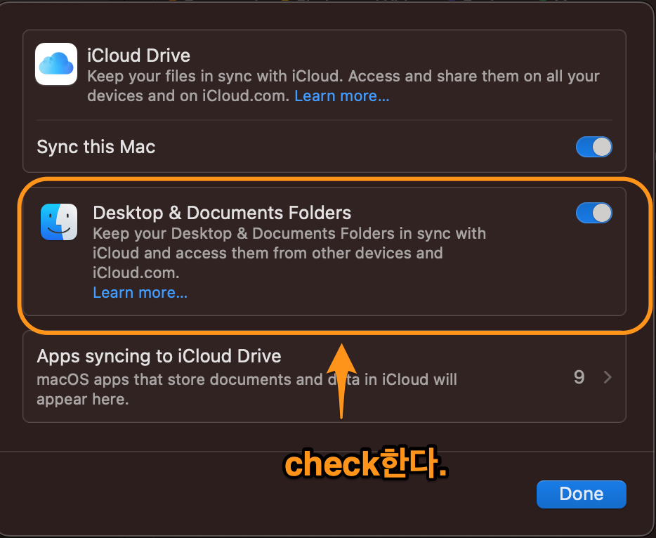This screenshot has width=656, height=538.
Task: Click the iCloud Drive cloud icon
Action: click(56, 64)
